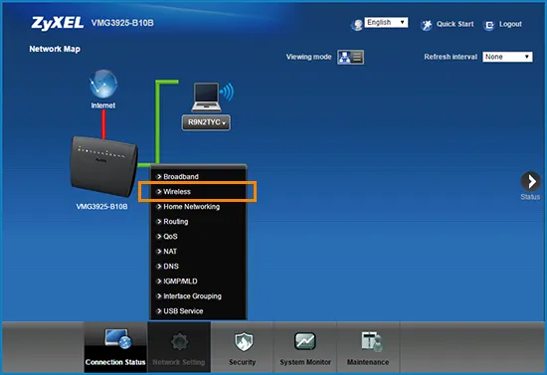Open the R9N2TYC device dropdown
547x375 pixels.
click(x=206, y=122)
